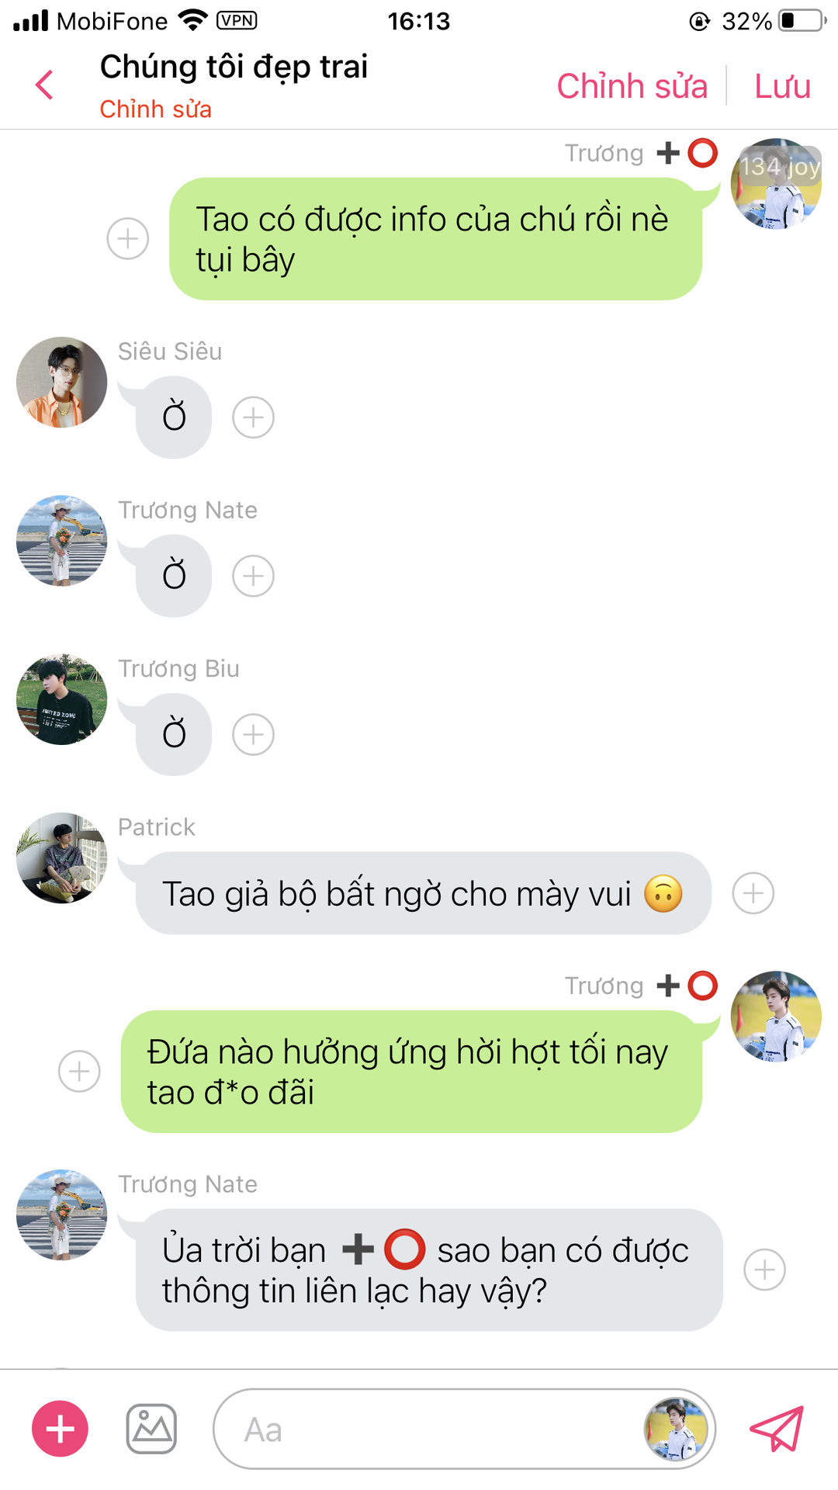The image size is (838, 1490).
Task: Tap the pink plus button beside image icon
Action: point(60,1429)
